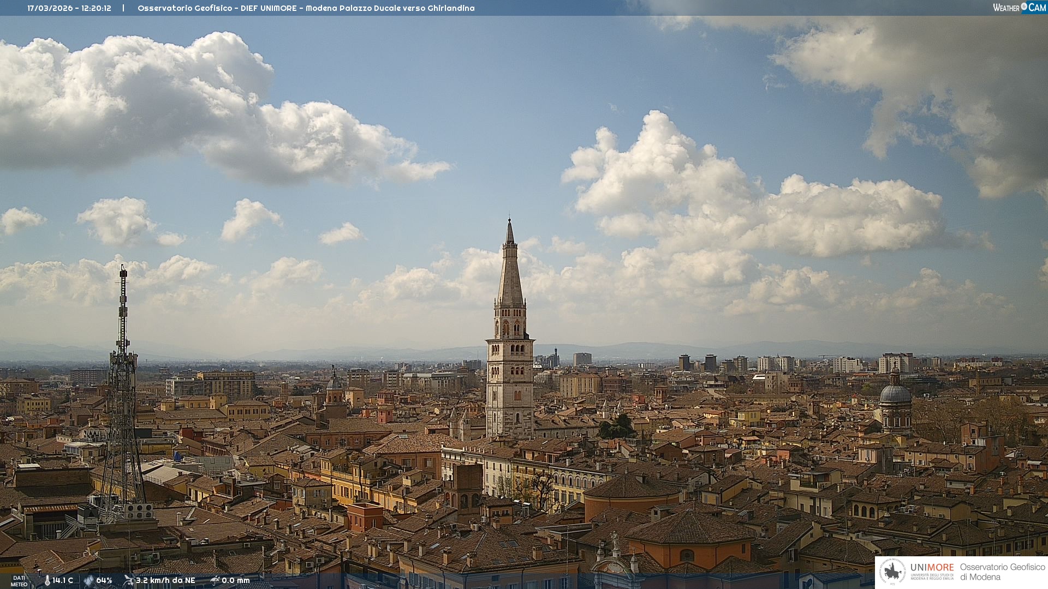
Task: Click the camera lens in WeatherCam logo
Action: pyautogui.click(x=1024, y=7)
